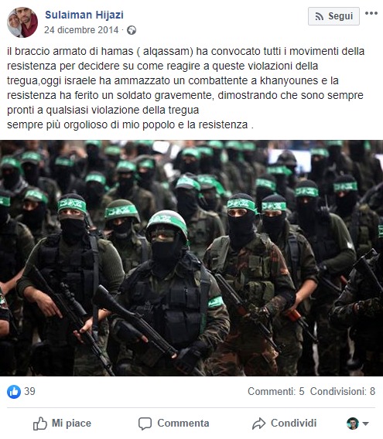Click the globe public visibility icon
The image size is (383, 439).
click(x=132, y=30)
